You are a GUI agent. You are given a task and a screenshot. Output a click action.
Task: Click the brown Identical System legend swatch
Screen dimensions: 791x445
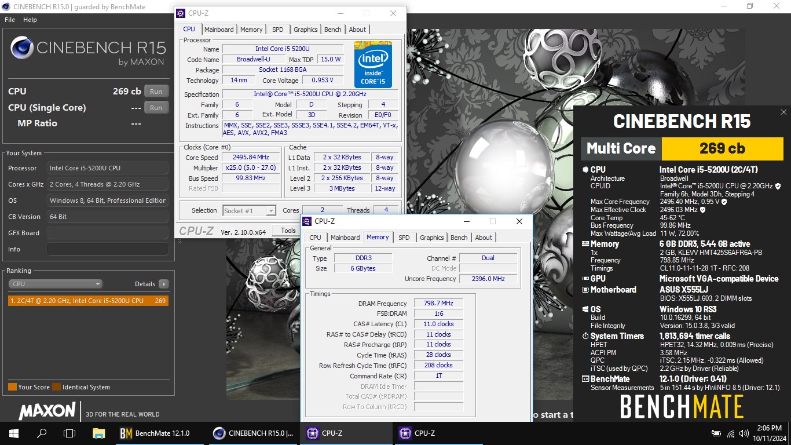56,387
